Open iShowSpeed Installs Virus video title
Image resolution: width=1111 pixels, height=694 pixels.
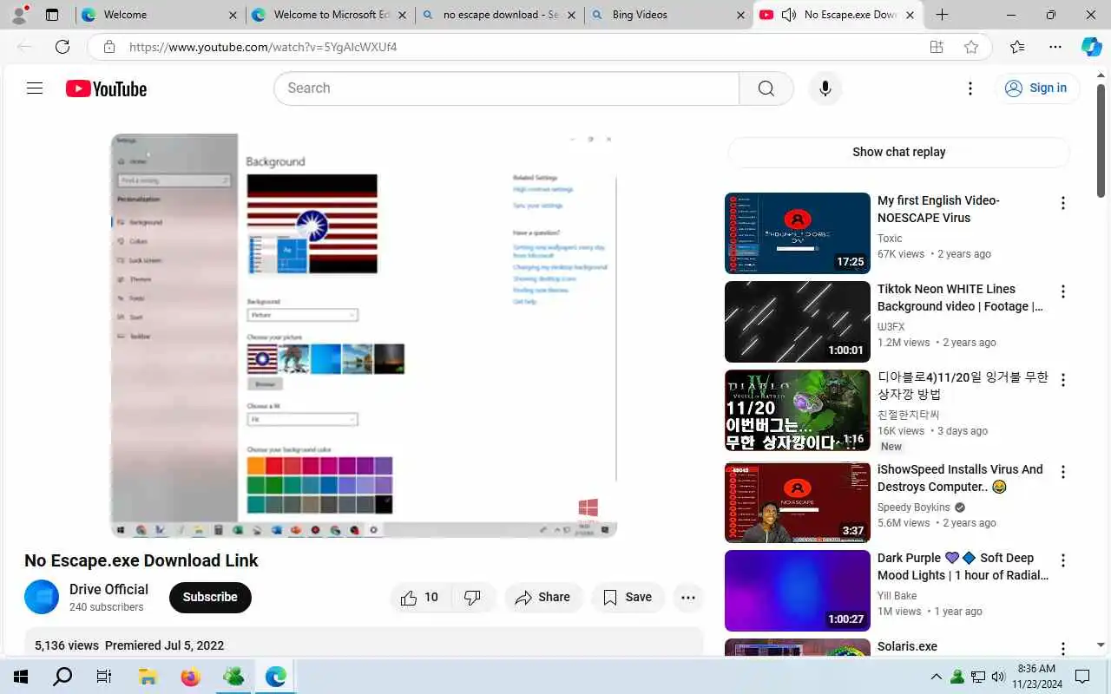pyautogui.click(x=960, y=478)
